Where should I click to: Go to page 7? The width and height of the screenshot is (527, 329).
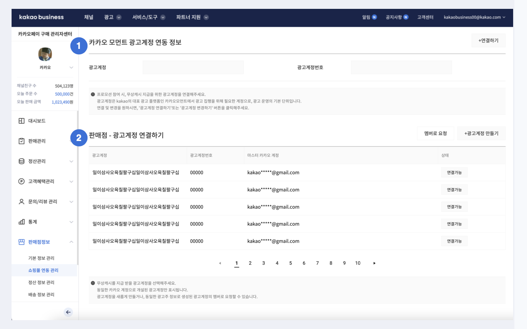(x=317, y=263)
